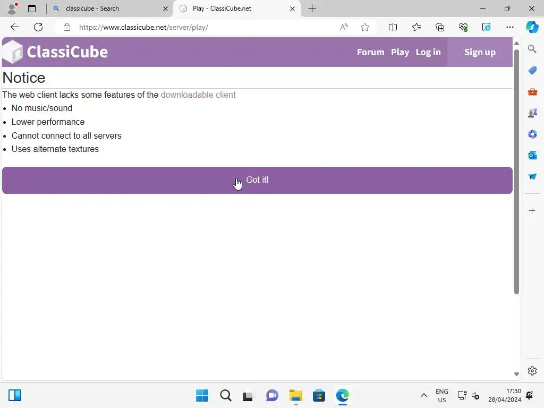Screen dimensions: 544x408
Task: Toggle Internet Explorer mode icon
Action: click(487, 27)
